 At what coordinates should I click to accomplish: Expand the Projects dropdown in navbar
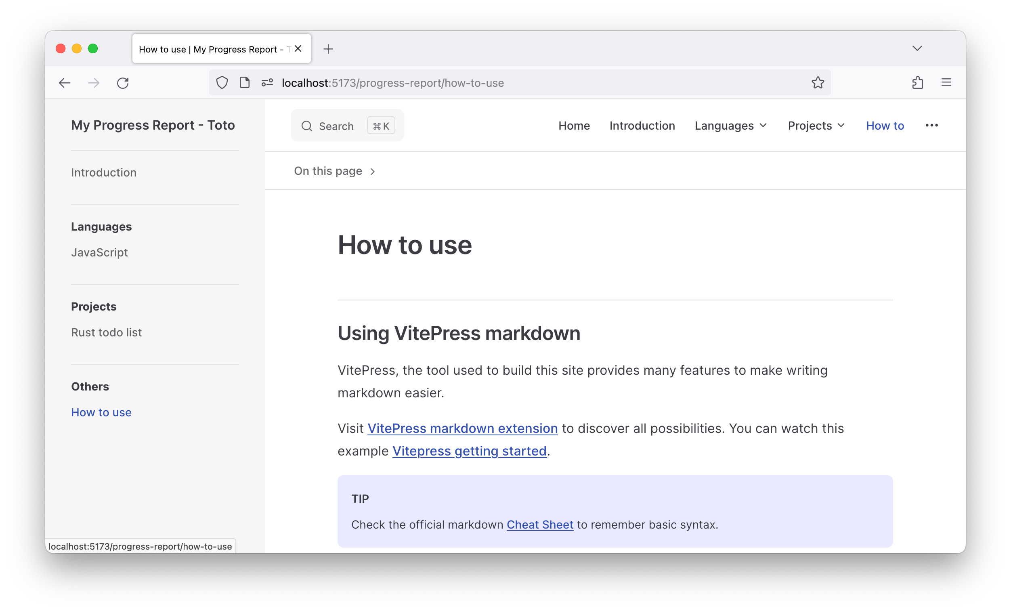tap(817, 126)
